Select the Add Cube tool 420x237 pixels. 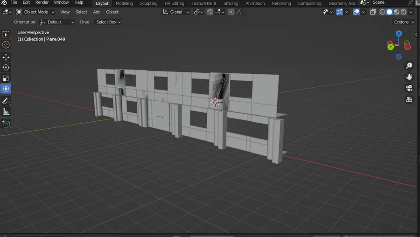(x=6, y=124)
